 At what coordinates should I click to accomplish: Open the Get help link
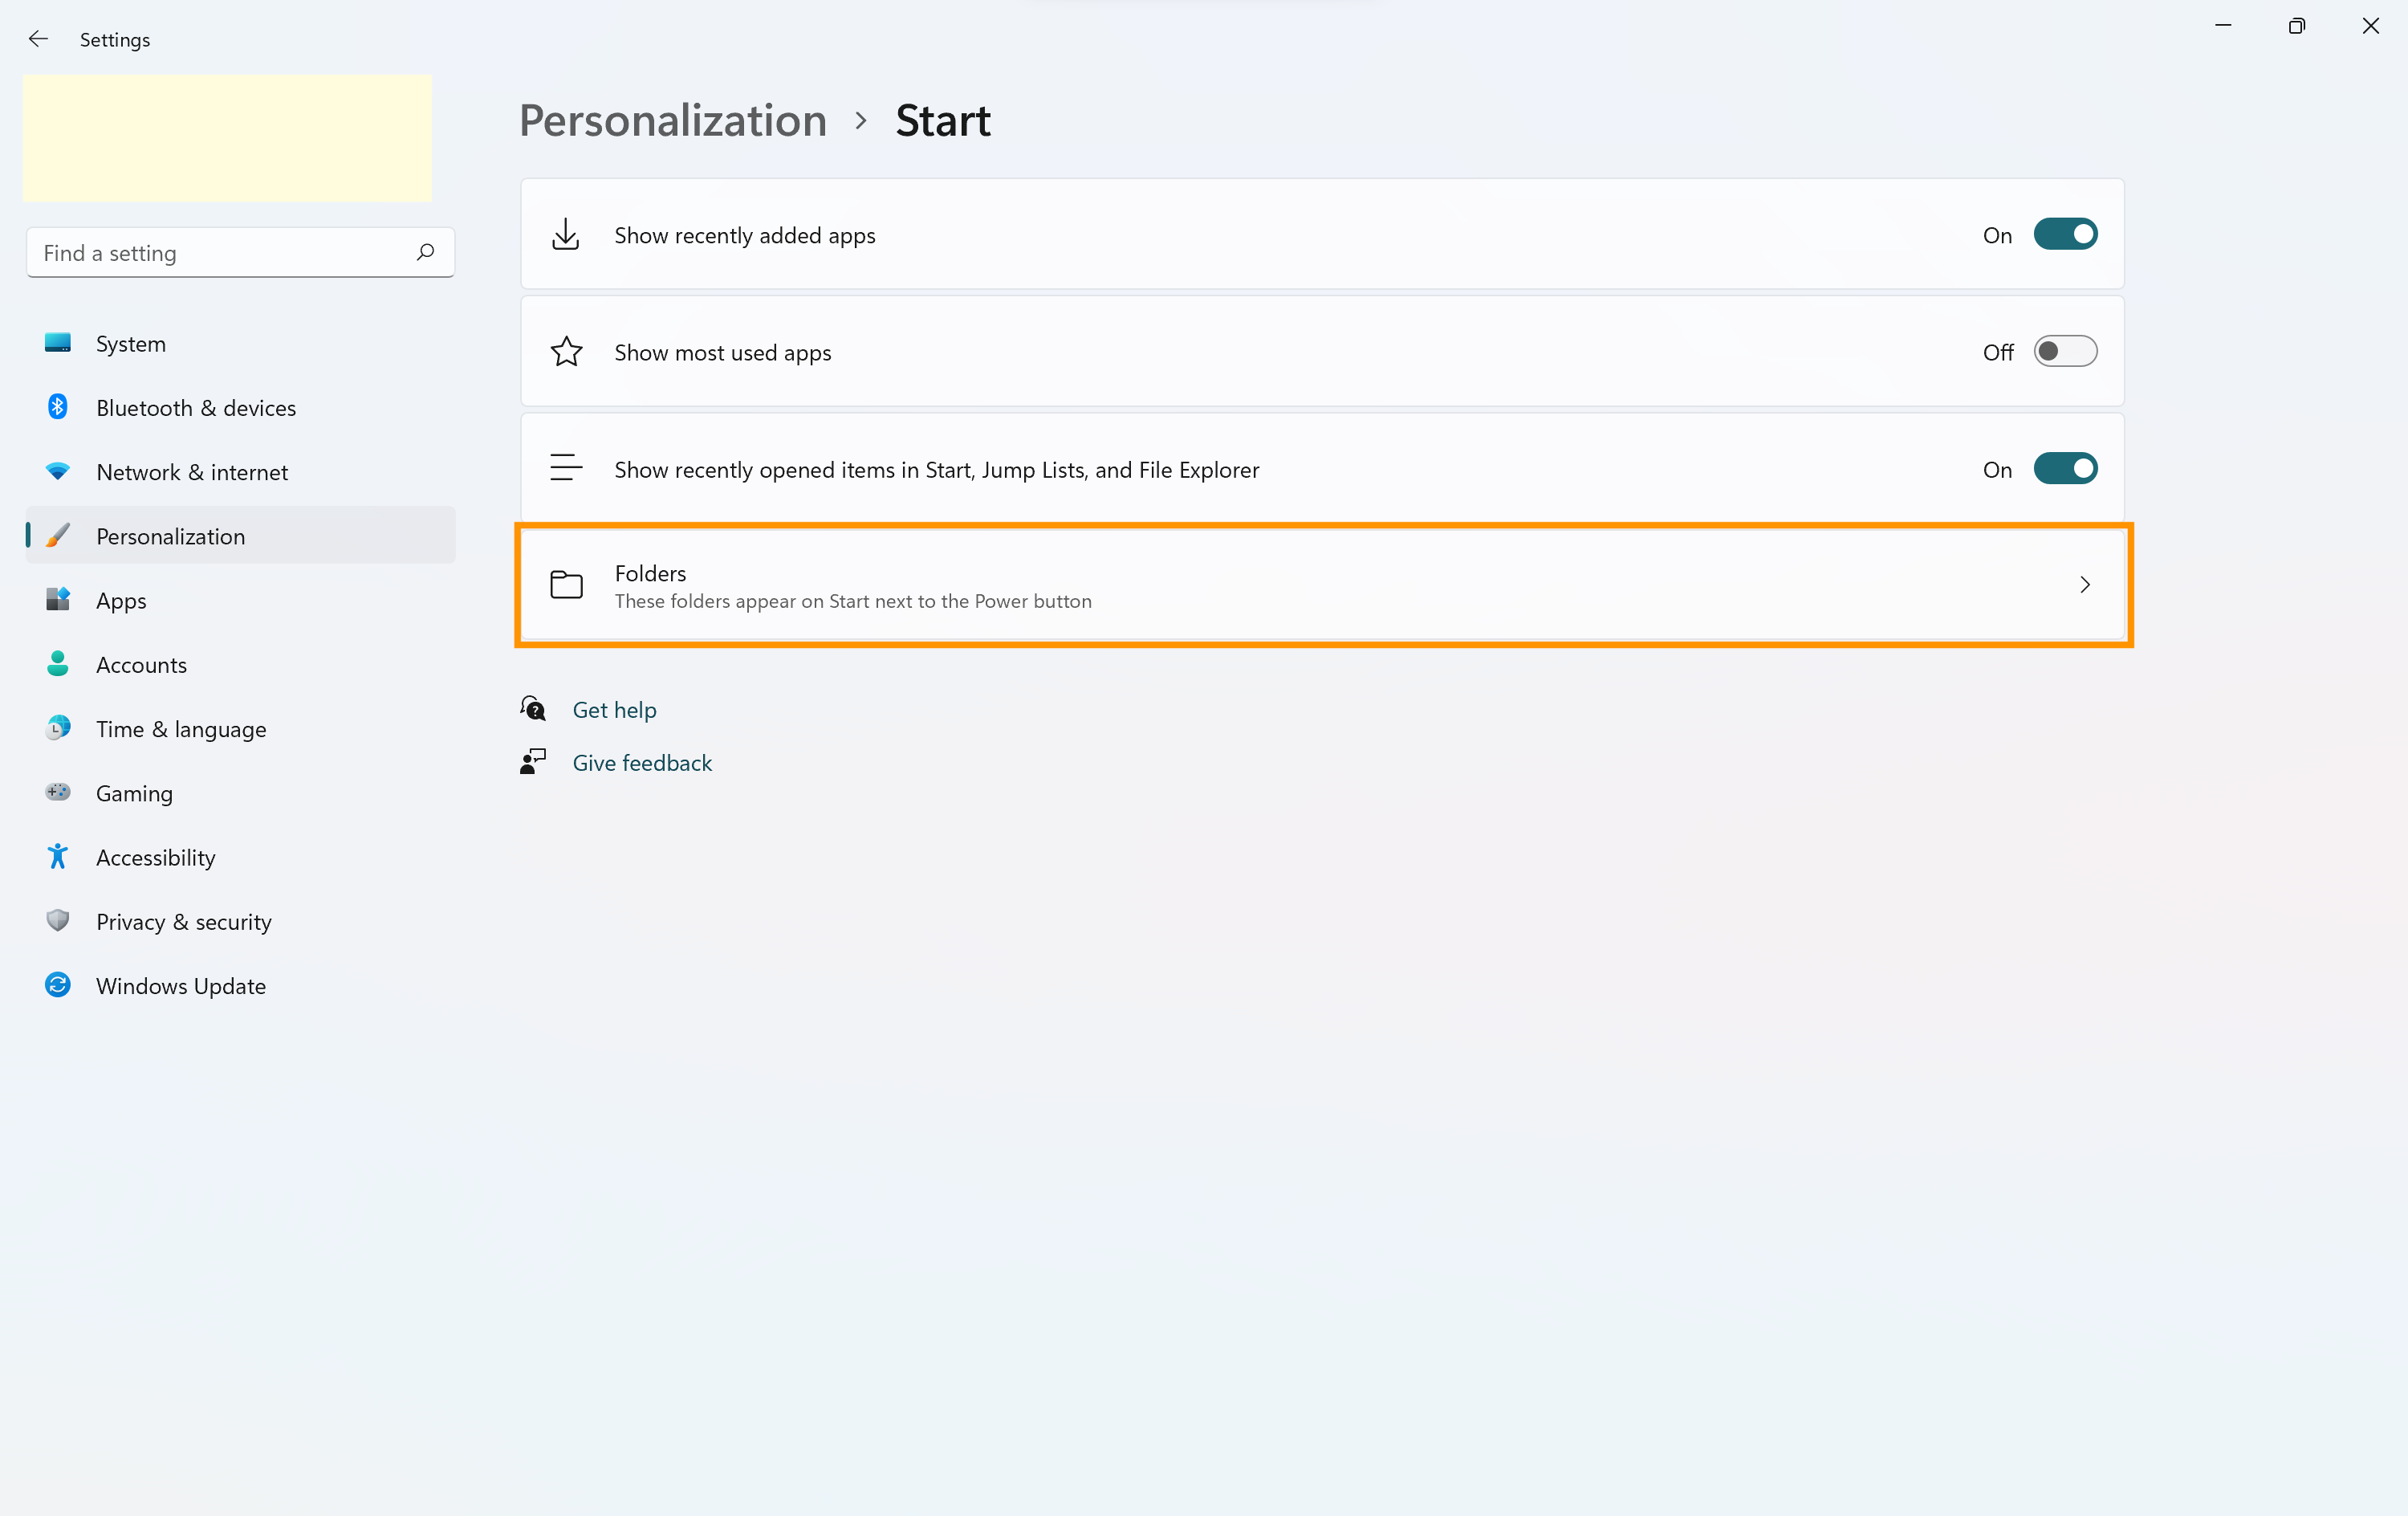click(614, 710)
